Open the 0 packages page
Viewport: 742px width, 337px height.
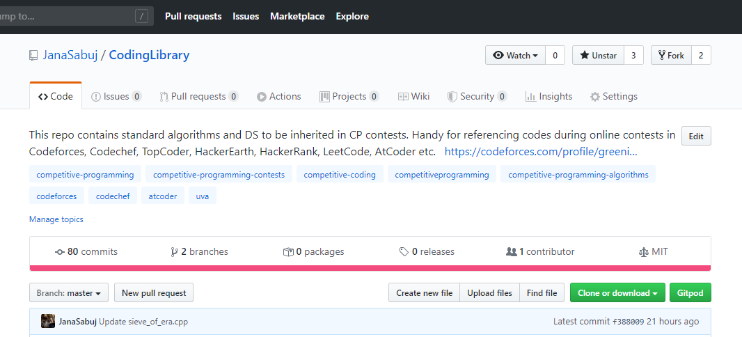point(313,252)
